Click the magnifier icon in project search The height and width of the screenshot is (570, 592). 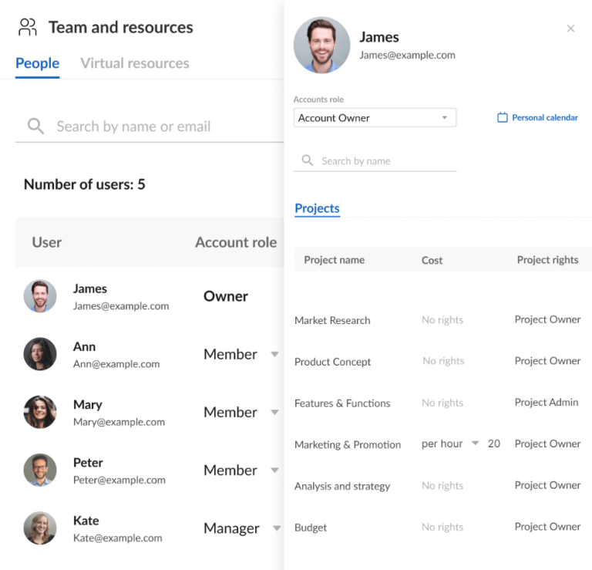(308, 160)
